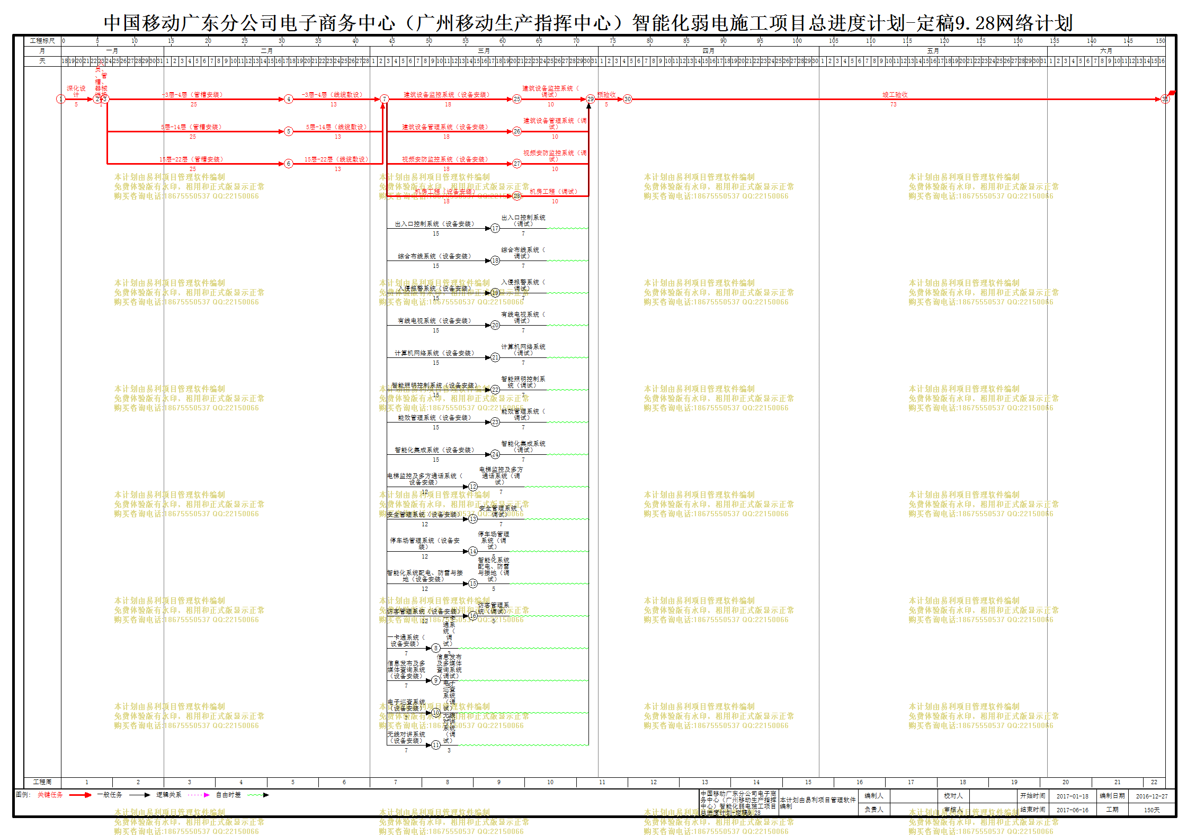Click the 工期 value 150天
The width and height of the screenshot is (1178, 835).
(x=1152, y=810)
